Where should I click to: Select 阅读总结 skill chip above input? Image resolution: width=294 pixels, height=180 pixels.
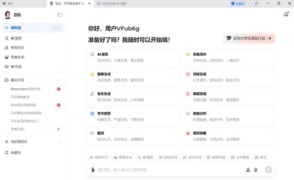[x=168, y=158]
